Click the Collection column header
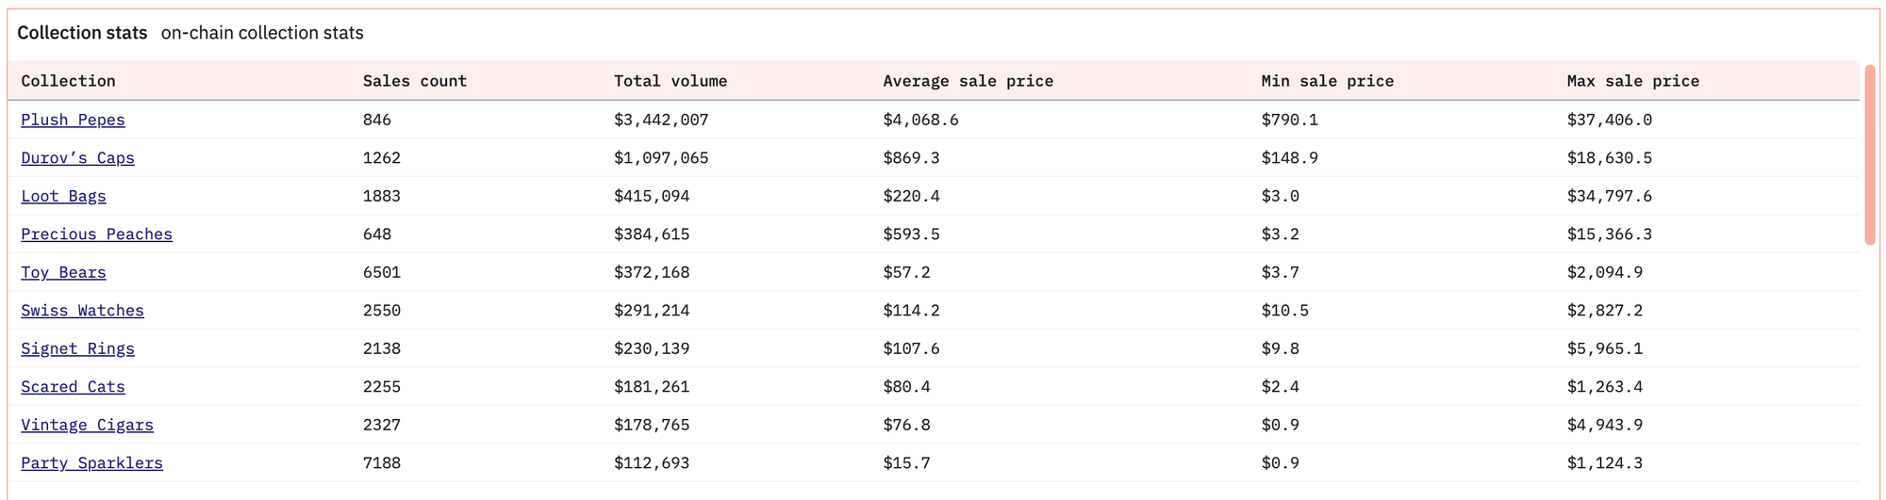Viewport: 1886px width, 500px height. [68, 81]
